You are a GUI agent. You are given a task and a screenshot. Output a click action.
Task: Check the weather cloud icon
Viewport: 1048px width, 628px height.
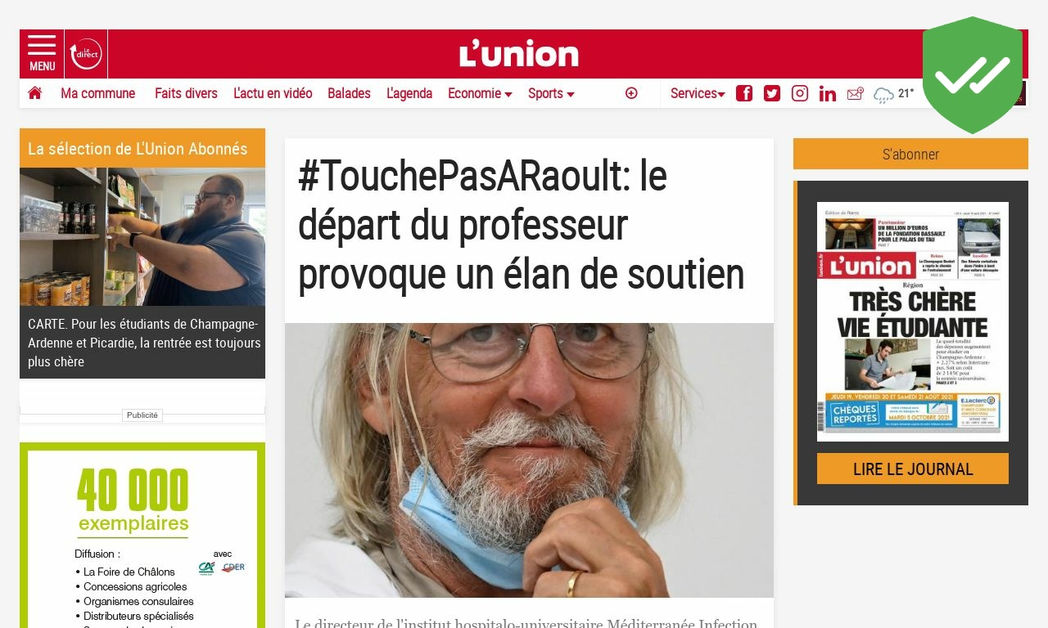click(x=883, y=95)
